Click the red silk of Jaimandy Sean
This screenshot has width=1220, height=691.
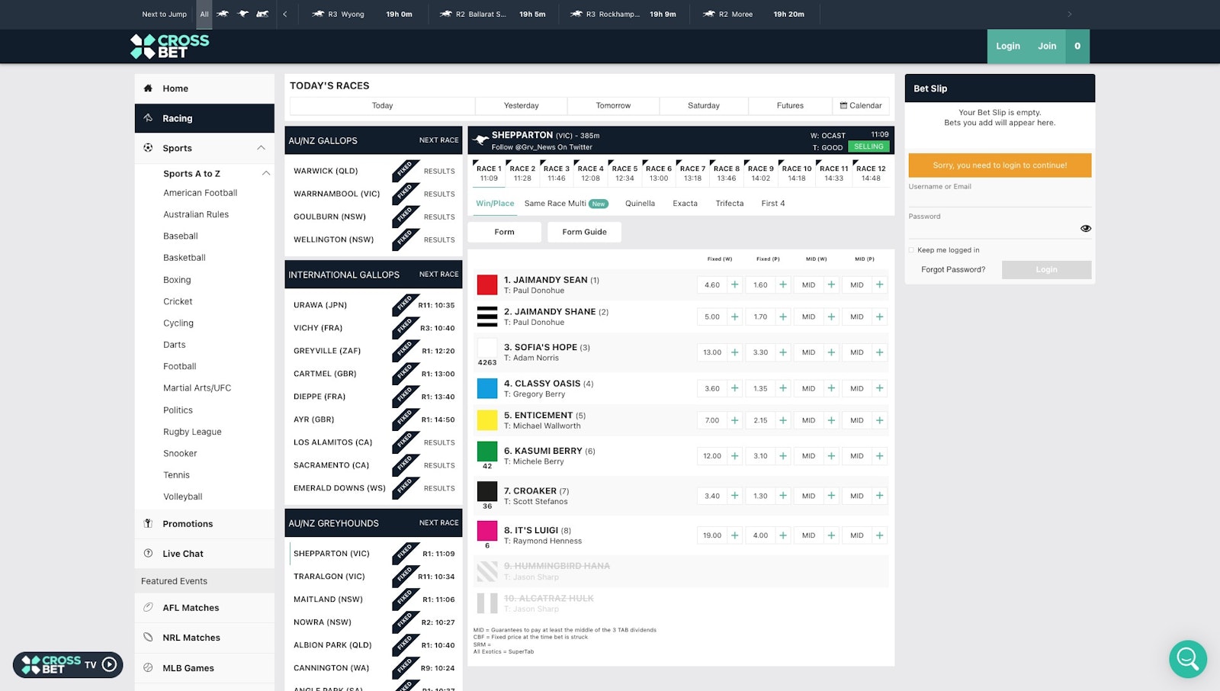(487, 285)
